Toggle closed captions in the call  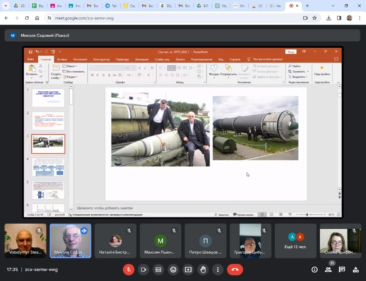(158, 269)
